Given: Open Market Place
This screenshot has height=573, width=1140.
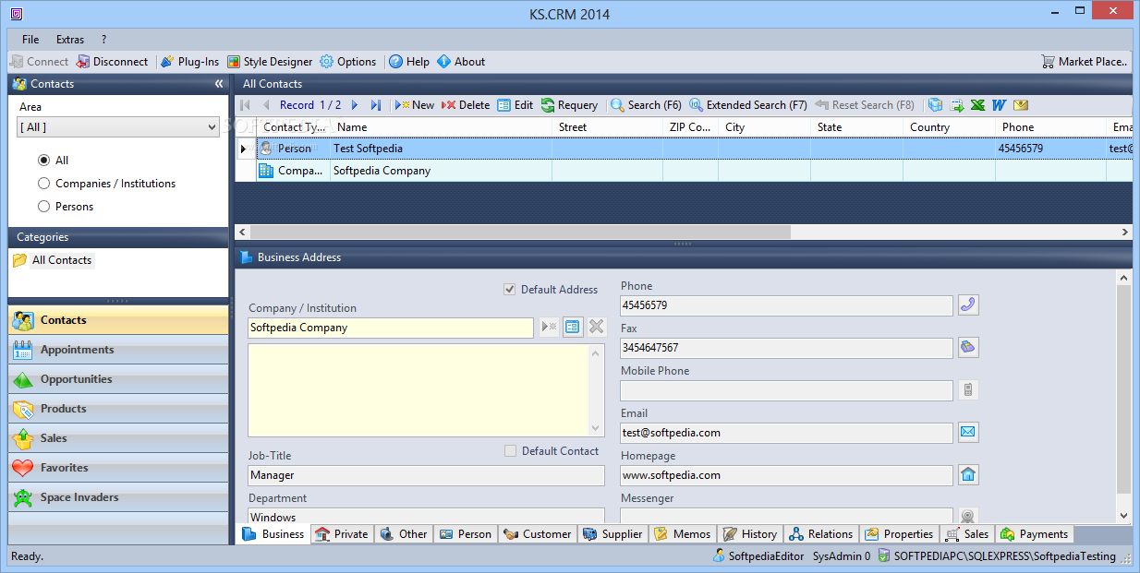Looking at the screenshot, I should pyautogui.click(x=1084, y=62).
